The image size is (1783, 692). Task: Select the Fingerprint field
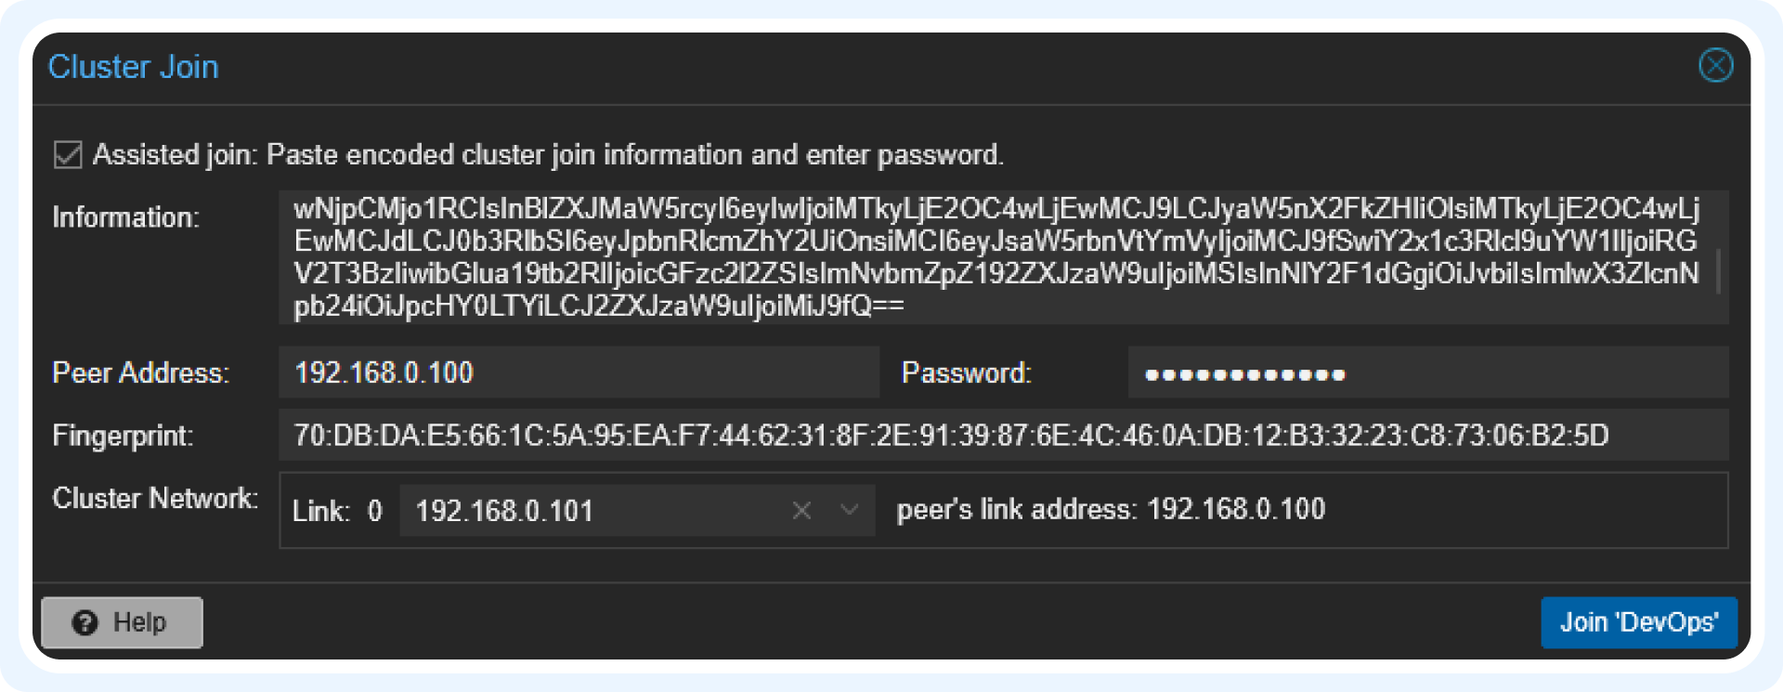tap(1003, 436)
